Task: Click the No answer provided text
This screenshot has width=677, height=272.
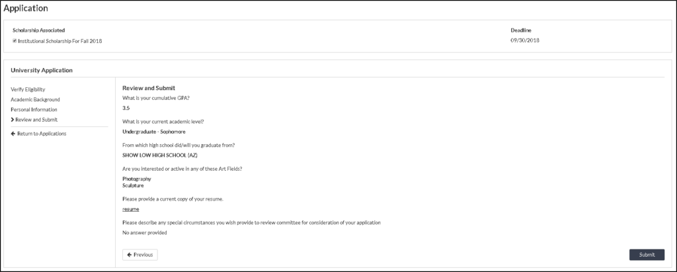Action: (x=145, y=233)
